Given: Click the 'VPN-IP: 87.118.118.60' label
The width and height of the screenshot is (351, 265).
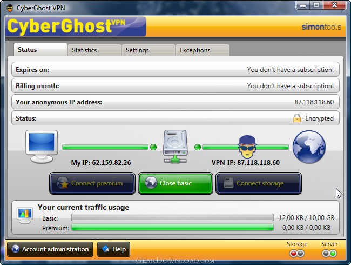Looking at the screenshot, I should (x=246, y=162).
